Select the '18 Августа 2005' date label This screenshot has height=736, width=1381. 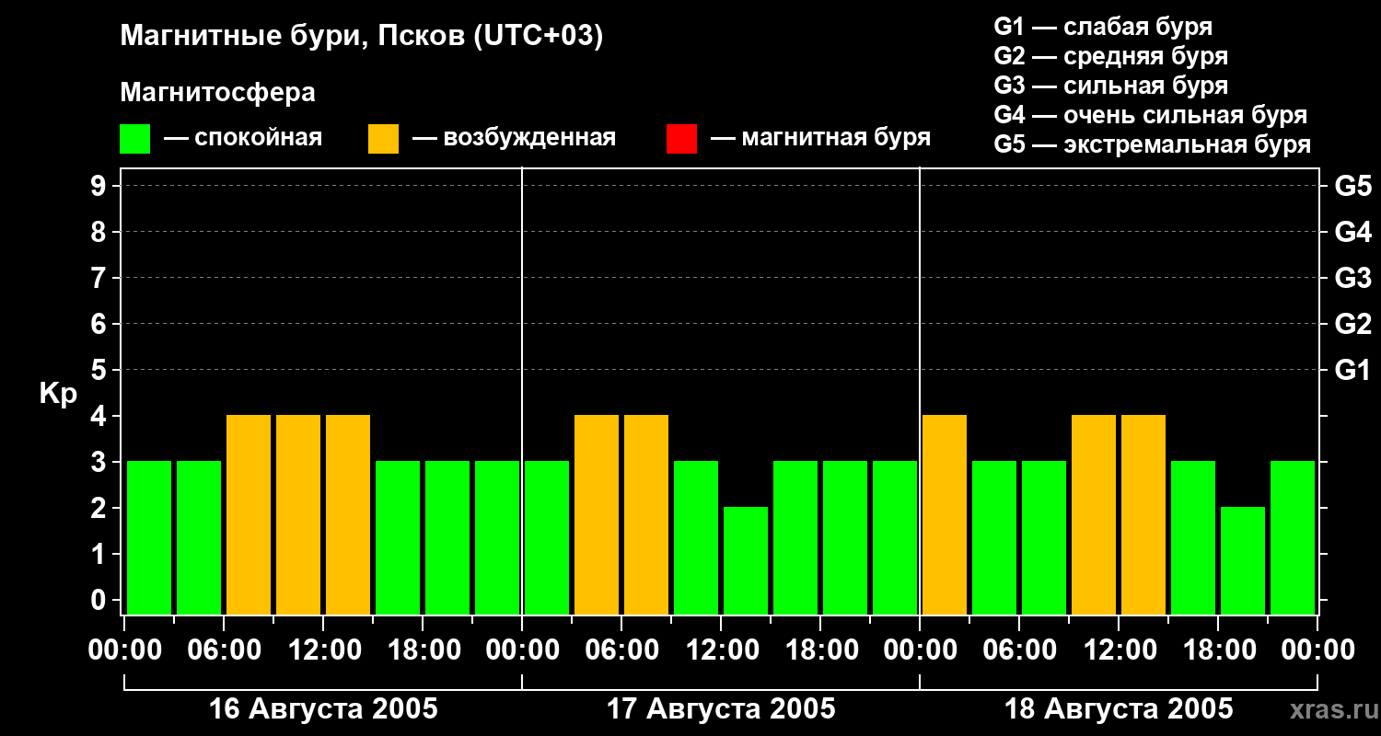[x=1118, y=709]
